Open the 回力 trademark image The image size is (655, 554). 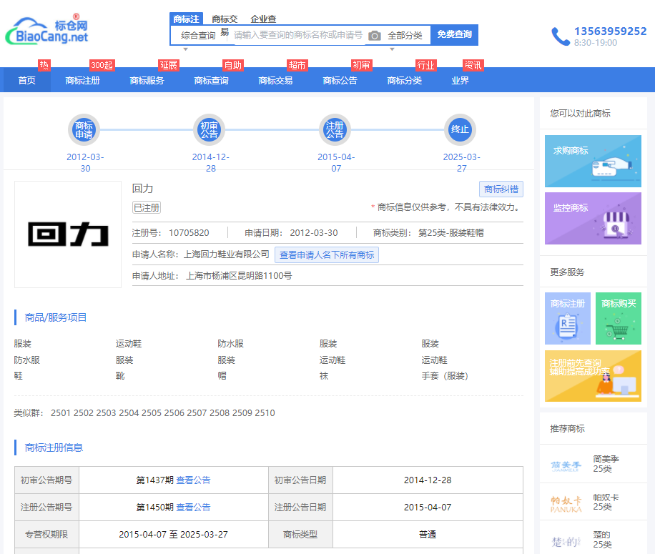pyautogui.click(x=68, y=234)
